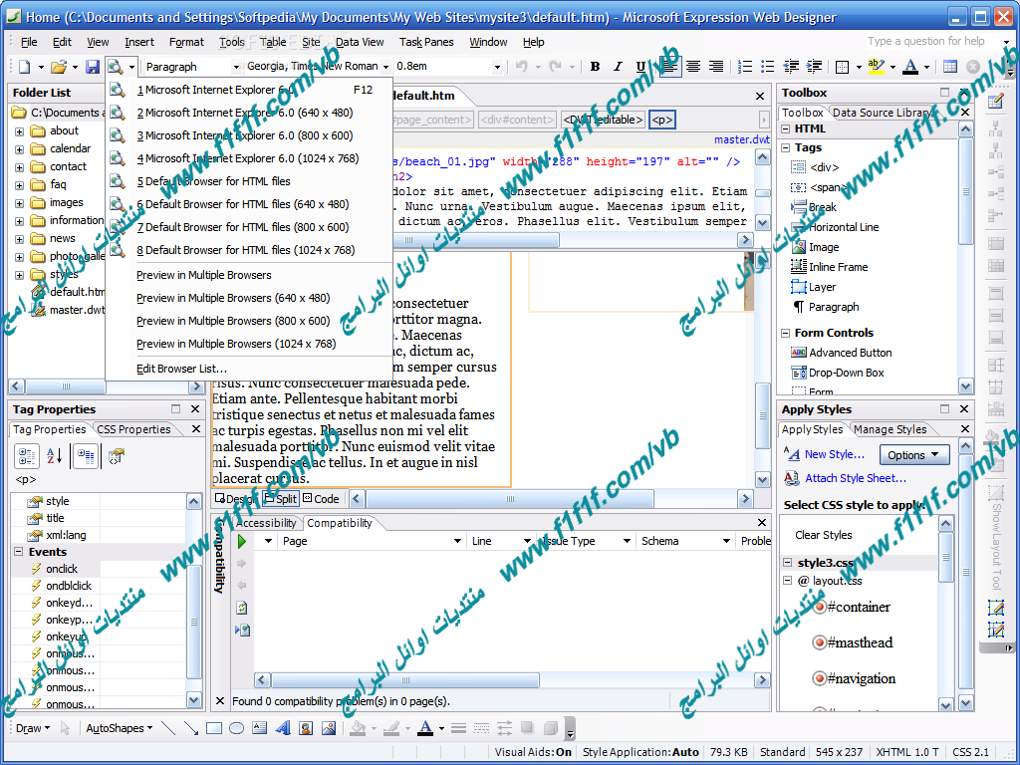Toggle Italic formatting
Viewport: 1020px width, 765px height.
tap(617, 67)
